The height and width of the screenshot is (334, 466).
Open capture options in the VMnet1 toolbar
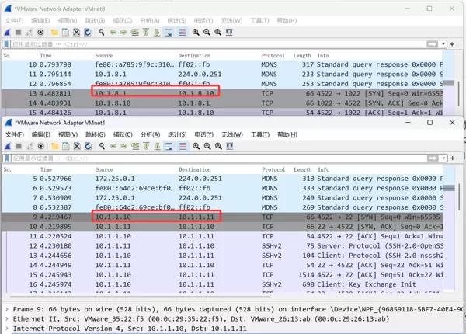click(x=40, y=146)
